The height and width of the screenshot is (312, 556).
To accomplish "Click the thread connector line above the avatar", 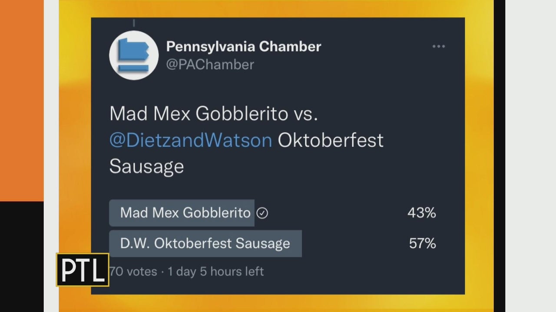I will (x=134, y=23).
